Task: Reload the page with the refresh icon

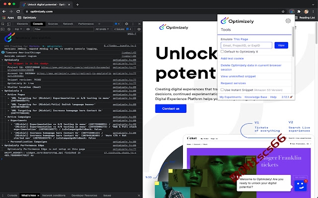Action: point(18,11)
